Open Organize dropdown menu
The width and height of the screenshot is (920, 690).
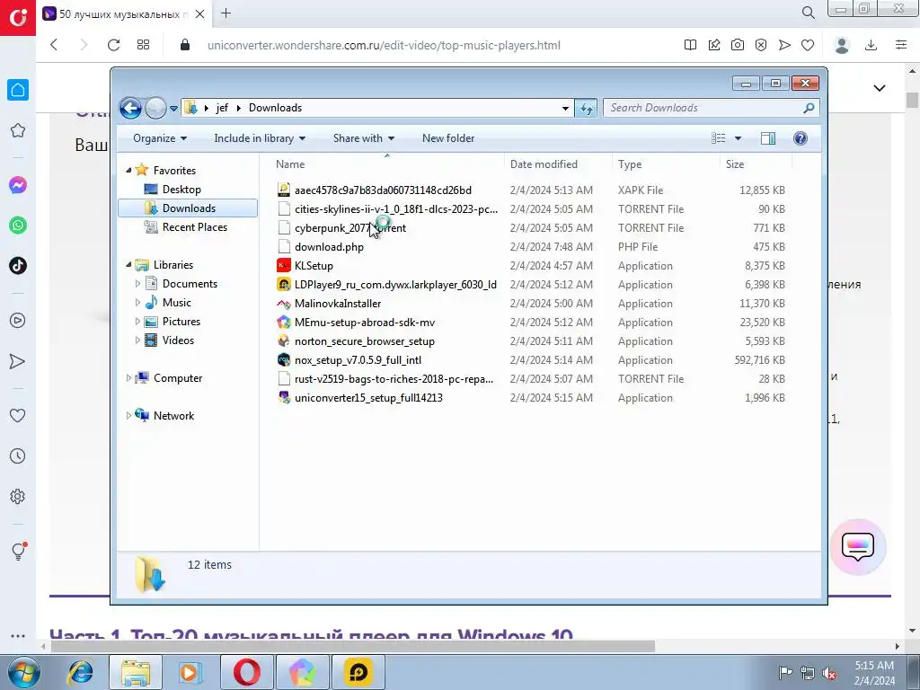[x=160, y=138]
